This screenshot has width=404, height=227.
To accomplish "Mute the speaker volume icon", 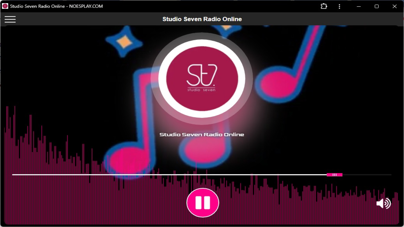I will pos(383,203).
